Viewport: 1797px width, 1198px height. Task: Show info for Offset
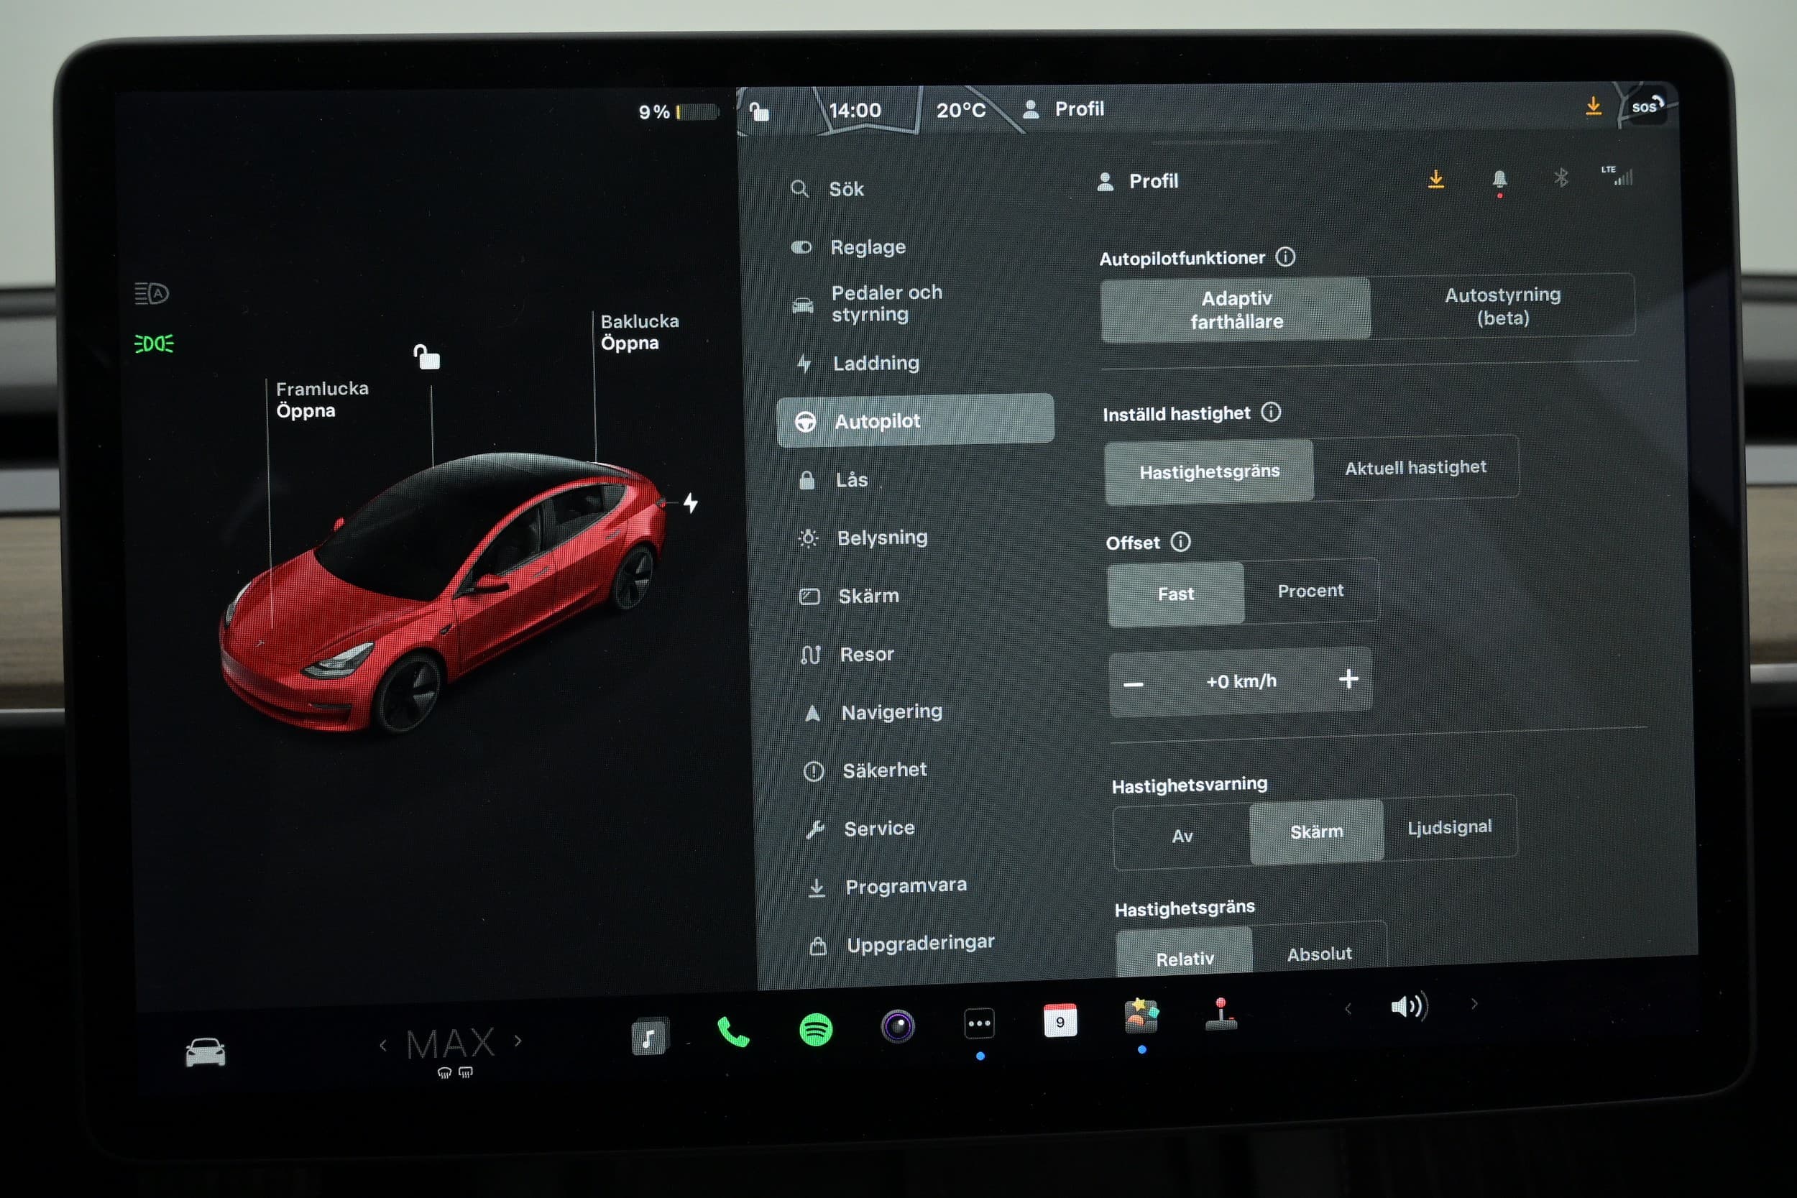coord(1180,542)
